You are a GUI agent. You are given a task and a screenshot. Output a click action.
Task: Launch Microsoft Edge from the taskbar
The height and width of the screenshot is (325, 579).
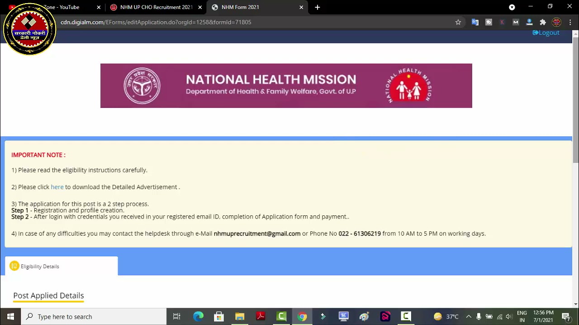pos(198,316)
